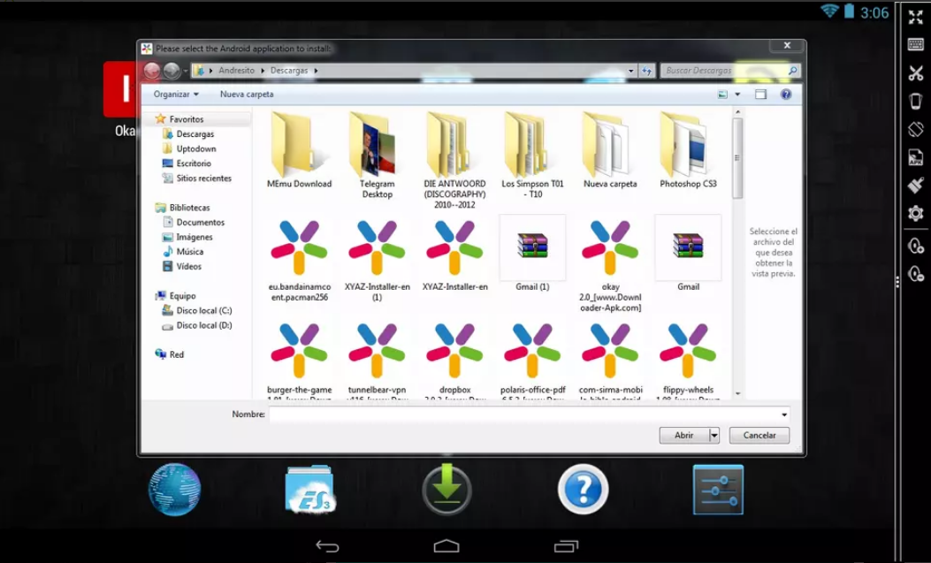The width and height of the screenshot is (931, 563).
Task: Open the view options dropdown arrow
Action: pos(737,94)
